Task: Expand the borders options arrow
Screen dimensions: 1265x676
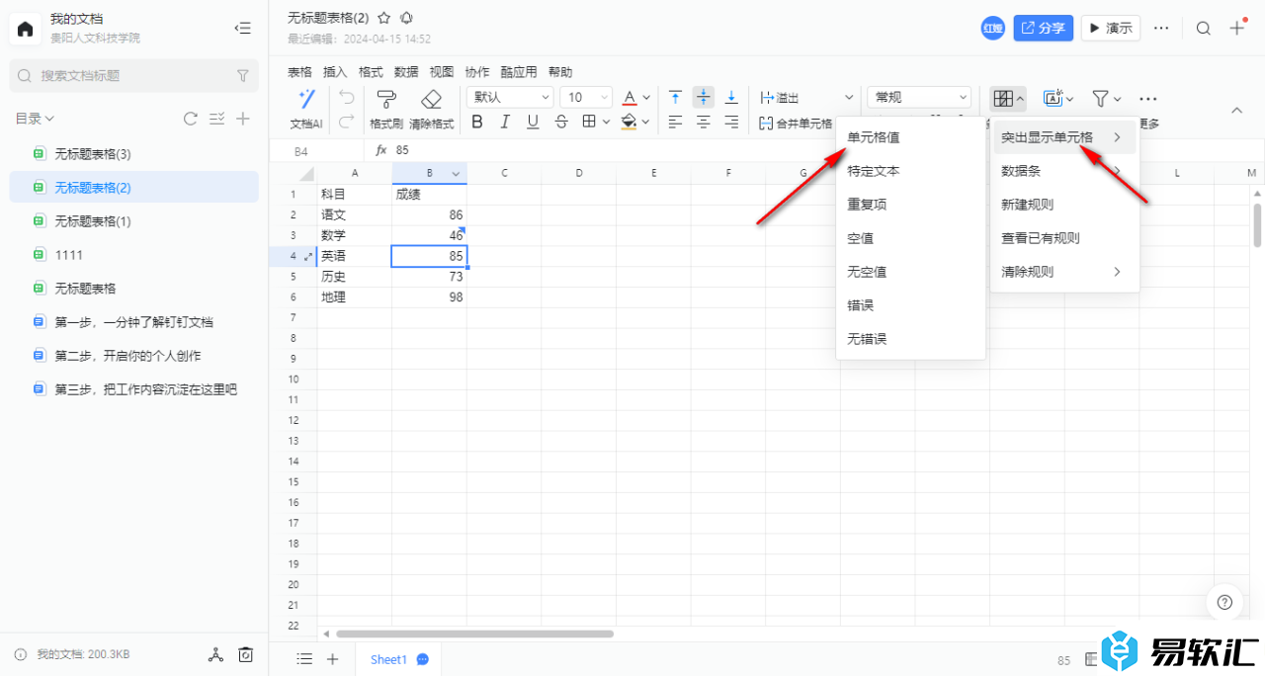Action: (x=605, y=122)
